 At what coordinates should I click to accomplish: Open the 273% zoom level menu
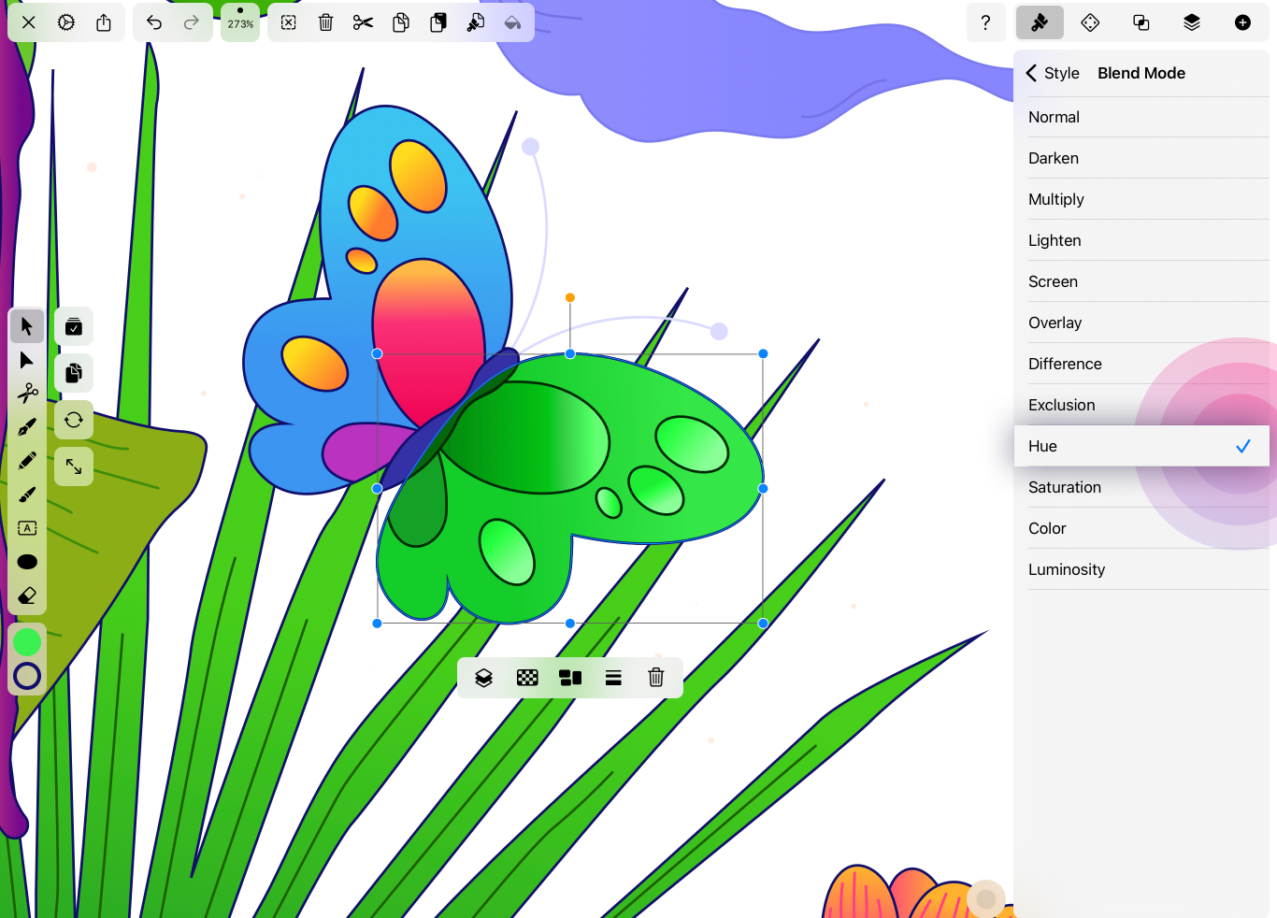240,22
